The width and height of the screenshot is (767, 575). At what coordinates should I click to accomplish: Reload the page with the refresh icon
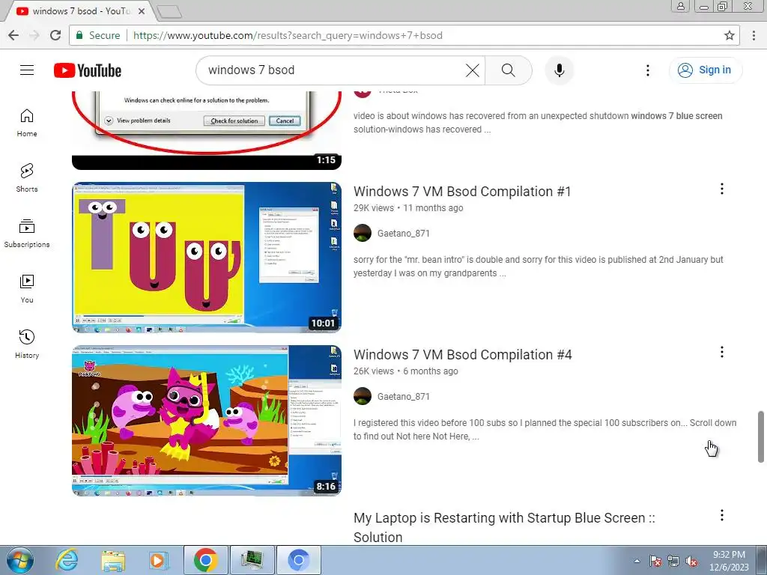(55, 35)
